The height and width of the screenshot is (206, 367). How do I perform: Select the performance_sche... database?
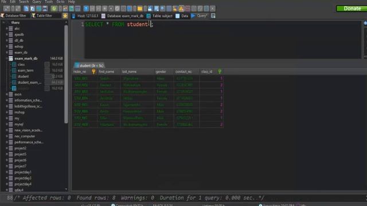(x=29, y=142)
